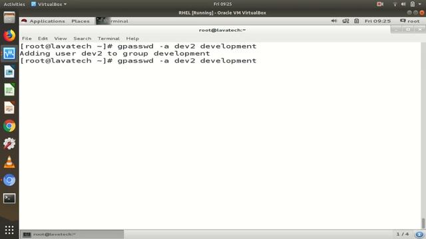Open the guest clock in the RHEL panel

pyautogui.click(x=377, y=21)
